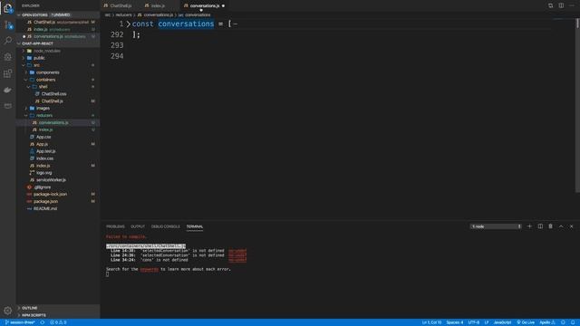
Task: Switch to the Debug Console tab
Action: (165, 226)
